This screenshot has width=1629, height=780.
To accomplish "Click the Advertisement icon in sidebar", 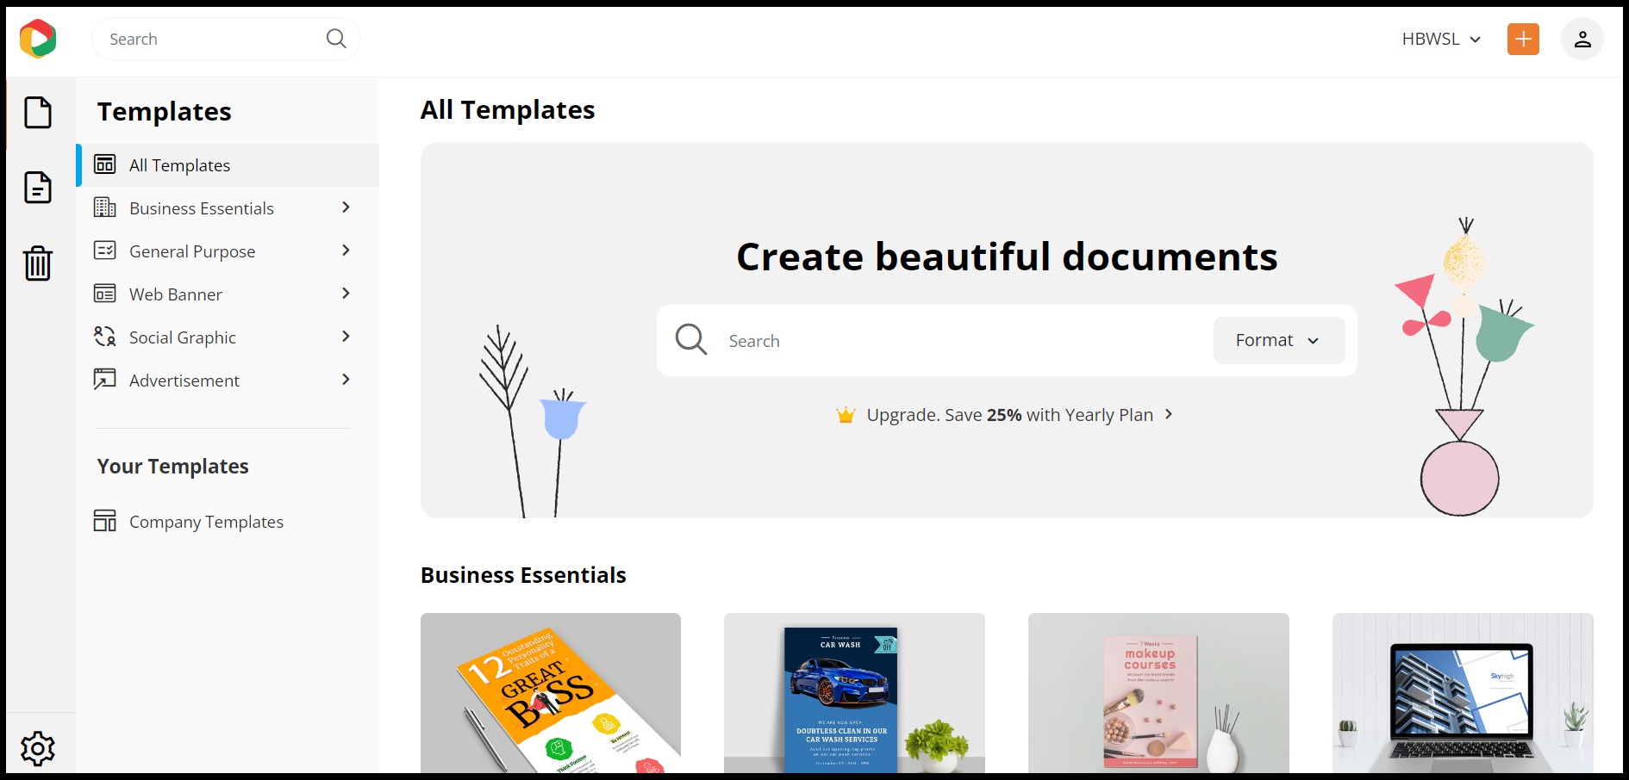I will click(x=104, y=380).
